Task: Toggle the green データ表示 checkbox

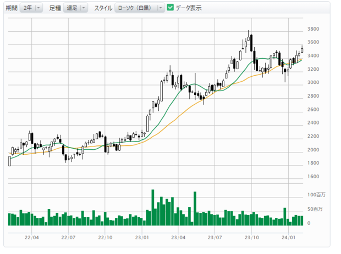Action: [170, 8]
